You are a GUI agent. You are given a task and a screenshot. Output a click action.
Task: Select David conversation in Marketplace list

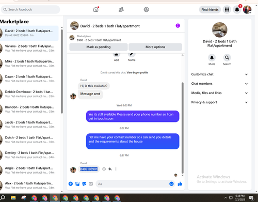[x=29, y=33]
